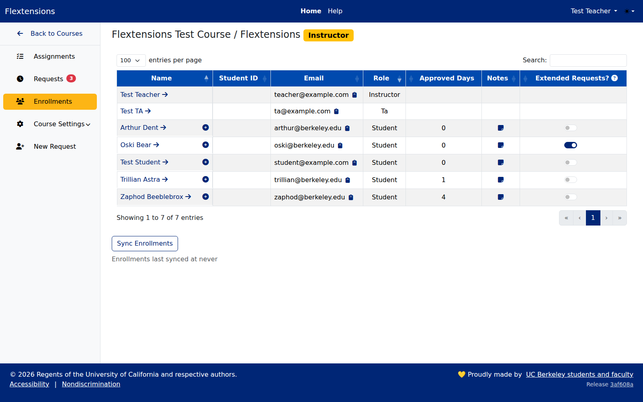643x402 pixels.
Task: Go Back to Courses
Action: (50, 34)
